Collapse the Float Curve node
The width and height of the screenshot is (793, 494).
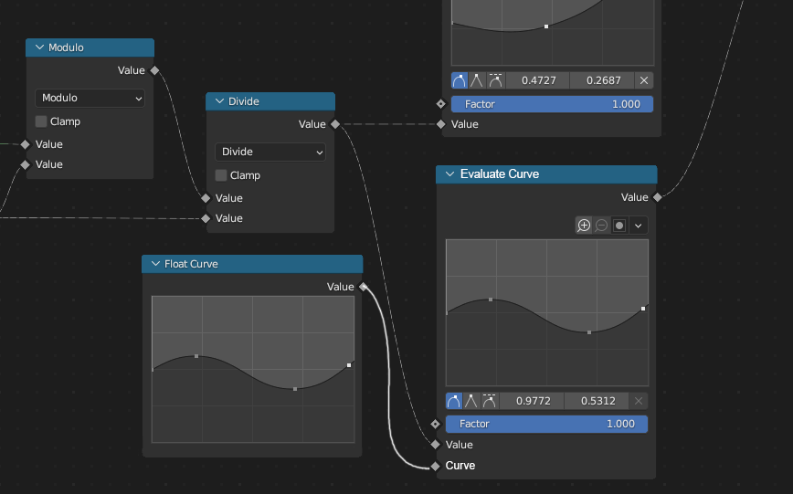[x=155, y=264]
